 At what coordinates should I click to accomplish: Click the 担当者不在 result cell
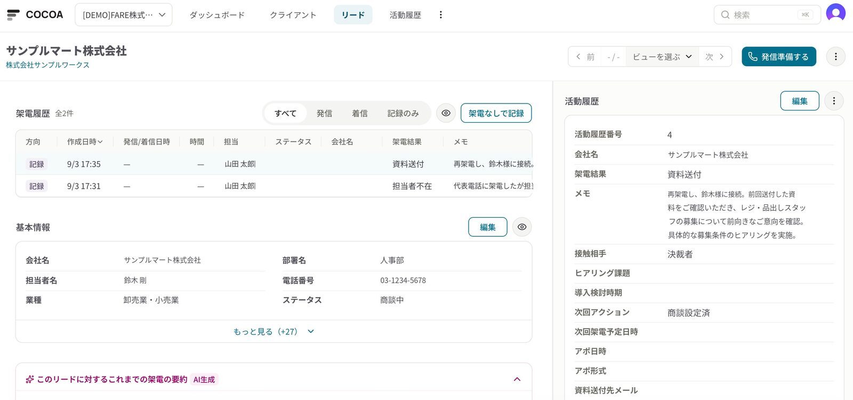tap(412, 186)
